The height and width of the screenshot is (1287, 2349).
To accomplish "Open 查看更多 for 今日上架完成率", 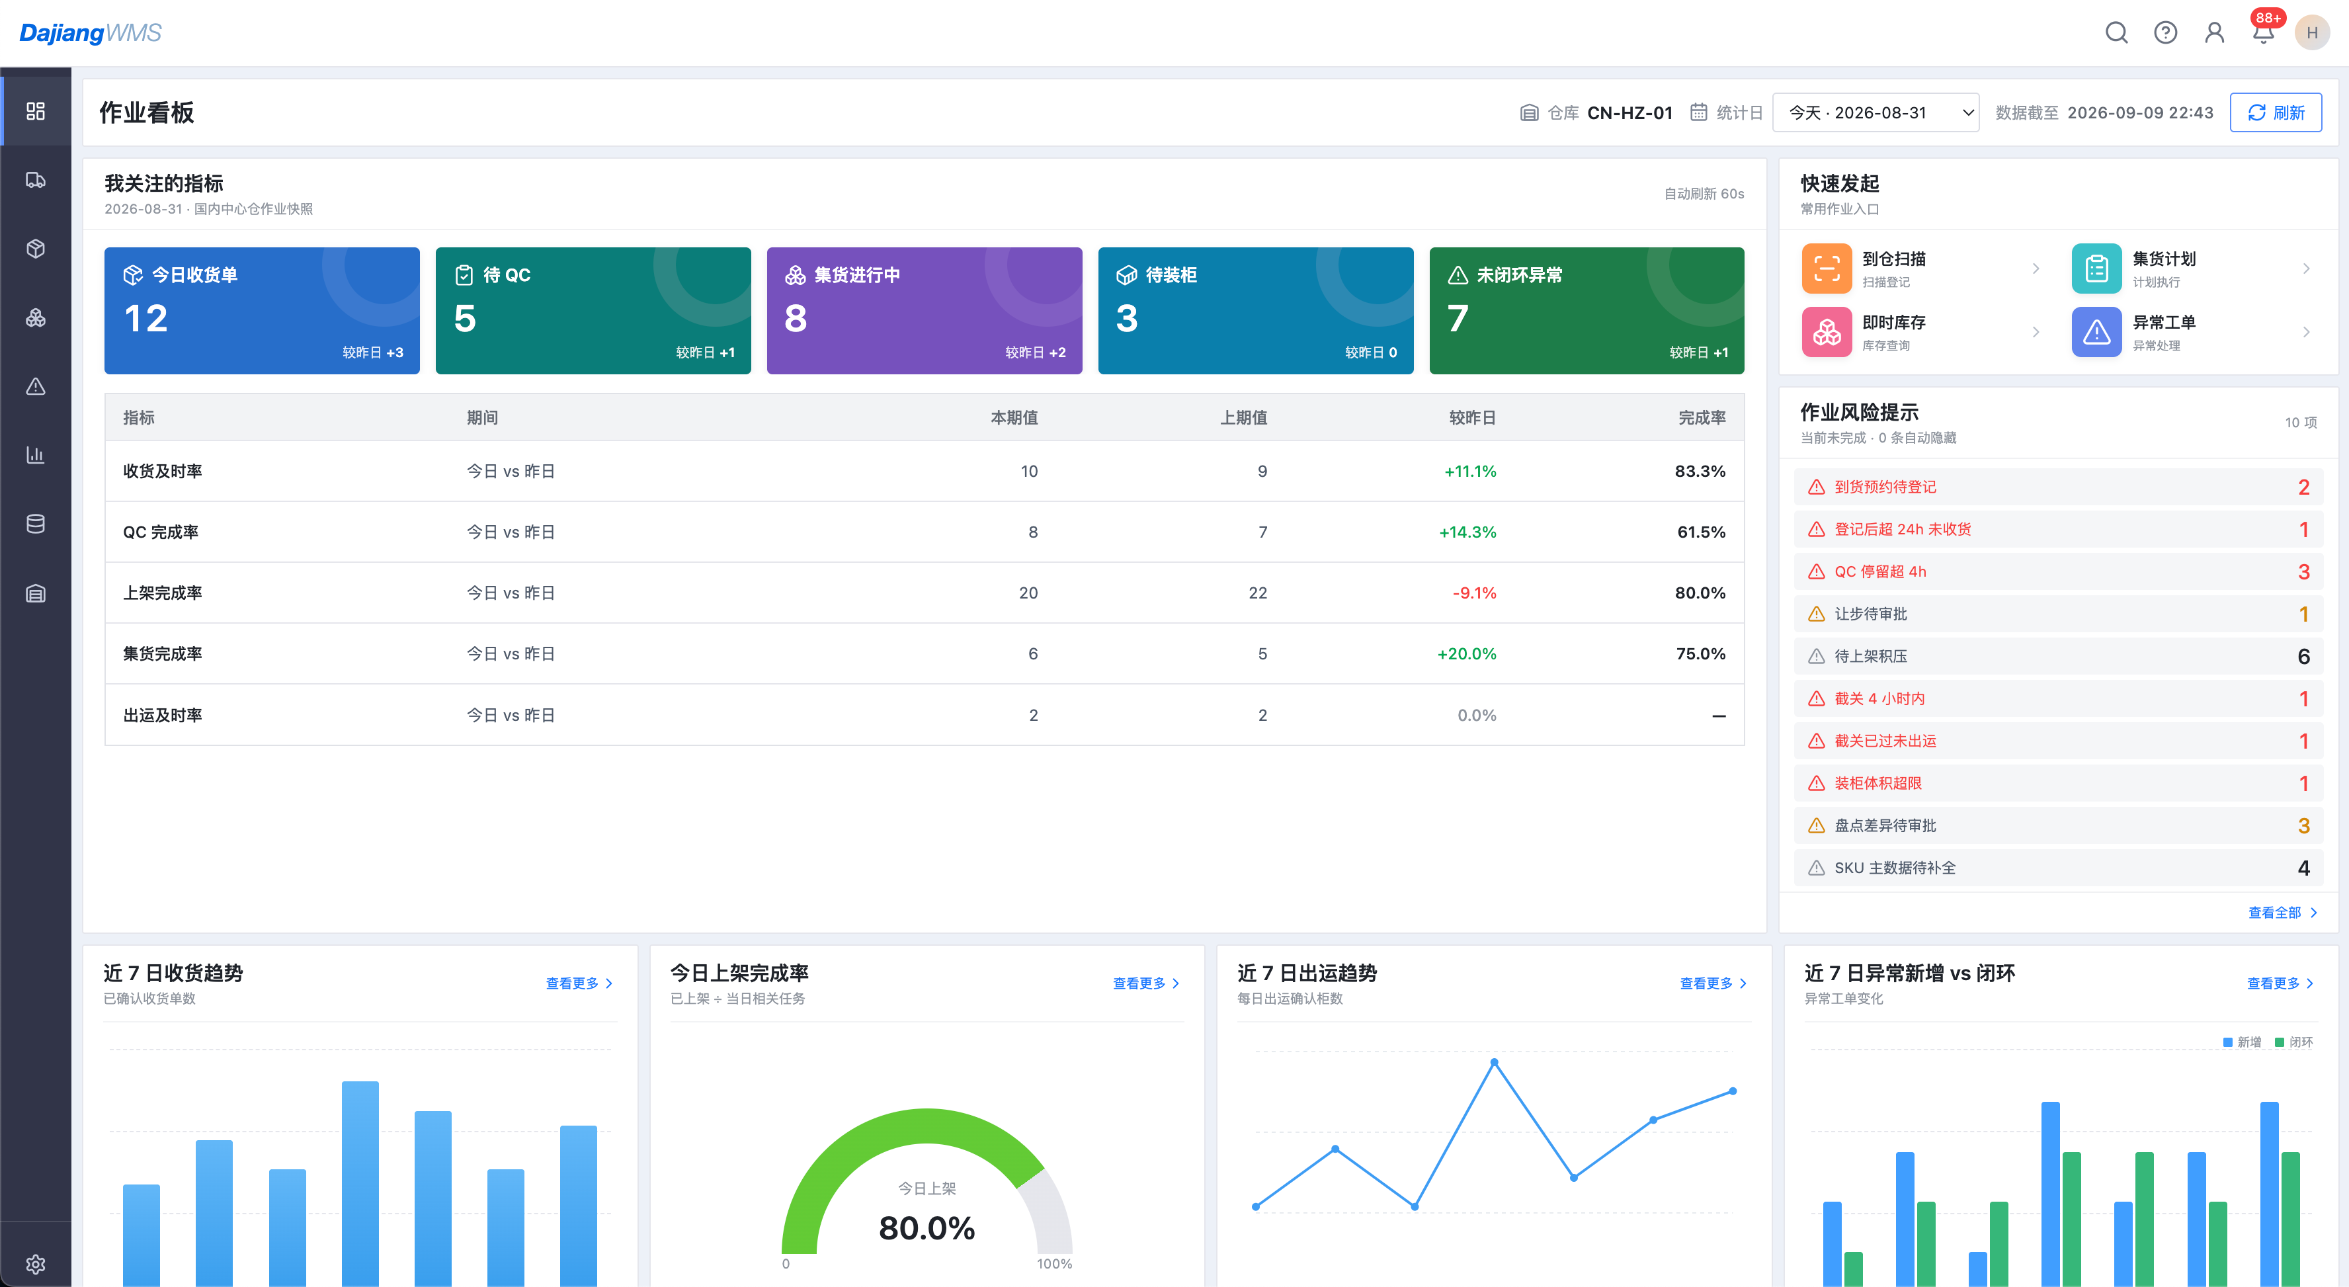I will coord(1147,983).
